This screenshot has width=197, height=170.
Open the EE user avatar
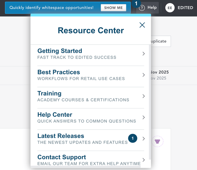tap(170, 8)
